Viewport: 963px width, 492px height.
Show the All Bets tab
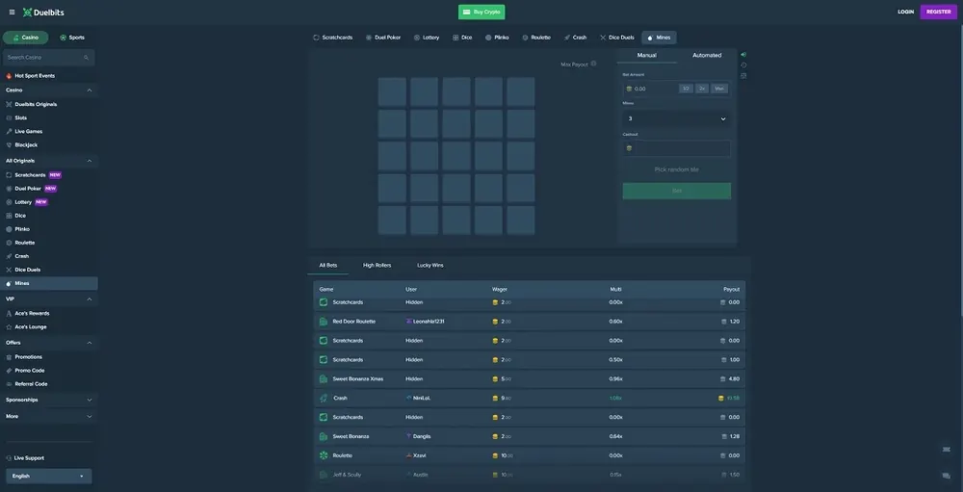pyautogui.click(x=328, y=266)
